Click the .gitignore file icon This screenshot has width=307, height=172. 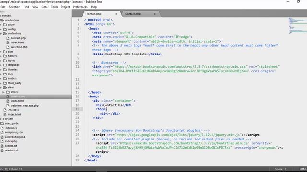point(2,128)
